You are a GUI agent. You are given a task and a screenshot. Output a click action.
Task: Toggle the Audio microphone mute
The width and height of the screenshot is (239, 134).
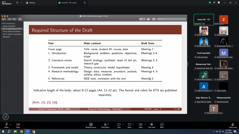[6, 125]
